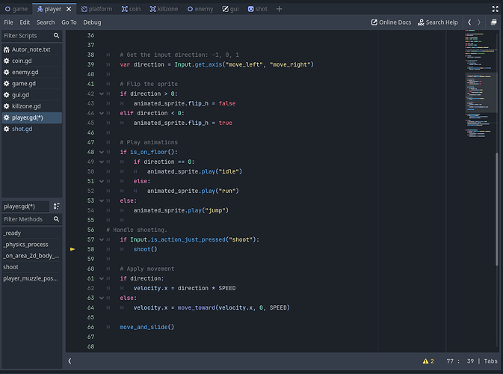Collapse the fold arrow on line 53
503x374 pixels.
click(102, 200)
